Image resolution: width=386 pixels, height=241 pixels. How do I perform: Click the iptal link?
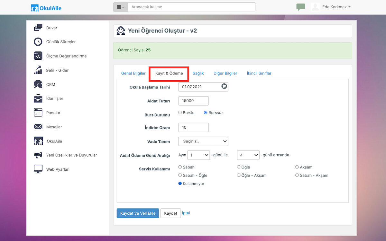(x=186, y=213)
